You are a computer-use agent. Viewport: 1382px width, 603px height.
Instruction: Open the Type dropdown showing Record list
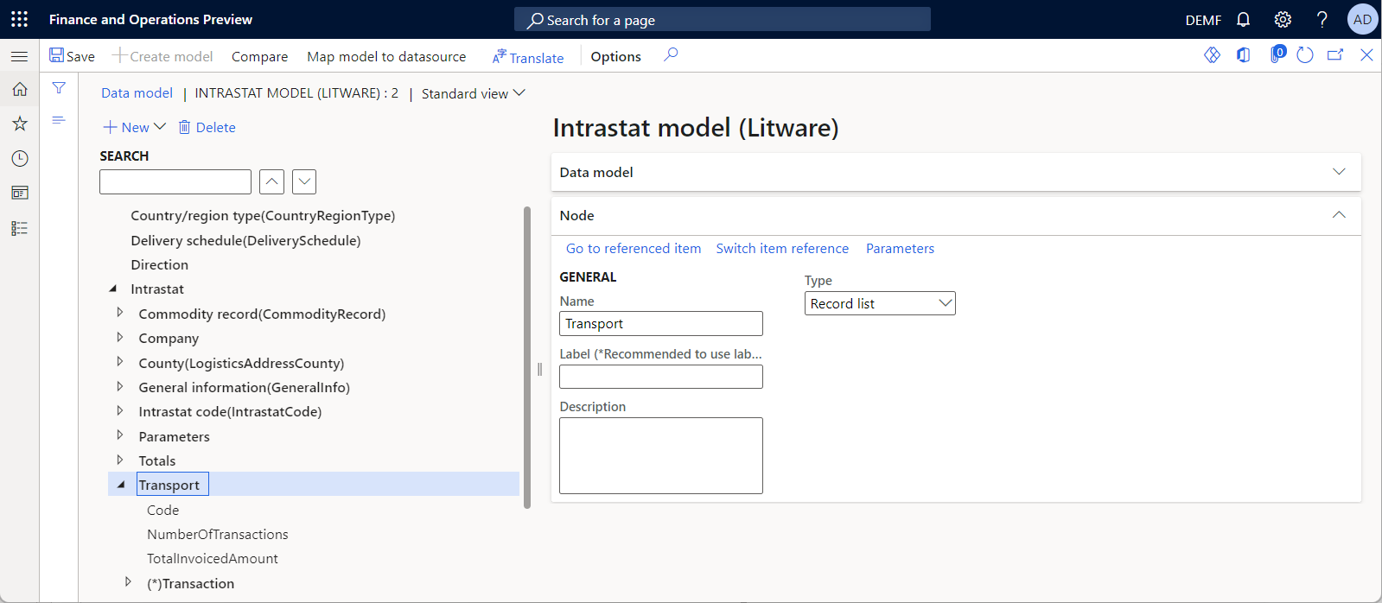tap(880, 303)
